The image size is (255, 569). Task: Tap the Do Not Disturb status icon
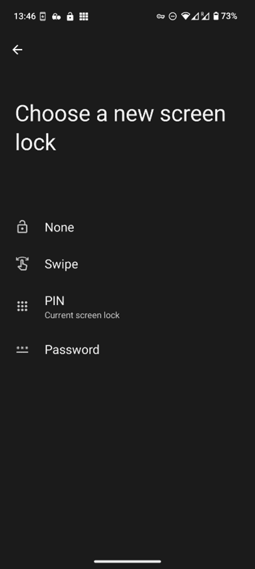tap(173, 16)
